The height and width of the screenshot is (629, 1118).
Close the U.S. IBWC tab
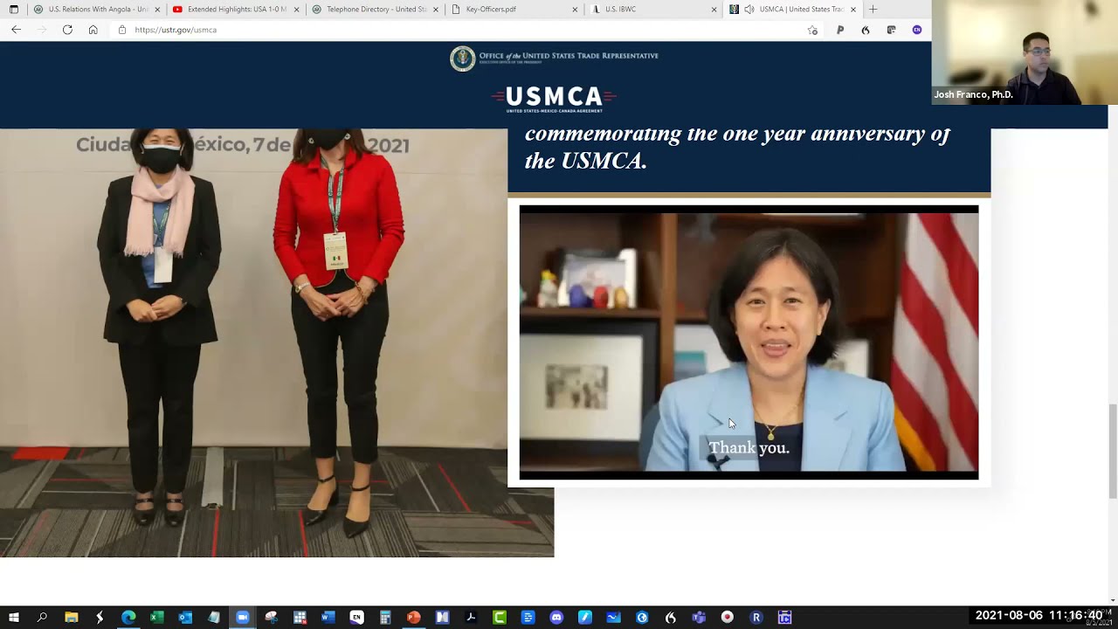[x=714, y=10]
